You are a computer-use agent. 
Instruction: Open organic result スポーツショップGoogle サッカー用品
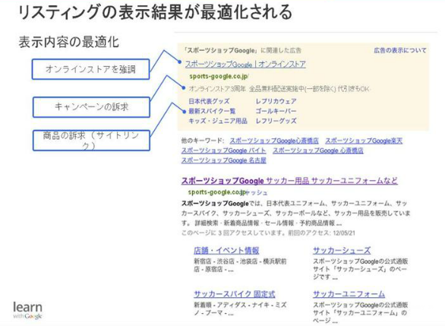pos(289,181)
